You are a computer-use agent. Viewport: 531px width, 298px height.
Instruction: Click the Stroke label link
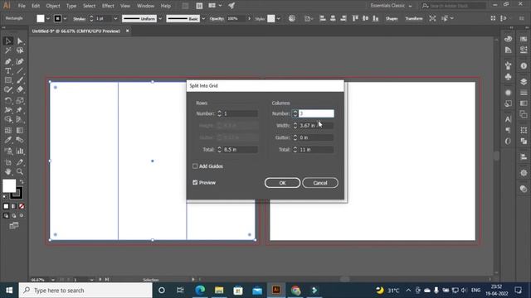80,19
